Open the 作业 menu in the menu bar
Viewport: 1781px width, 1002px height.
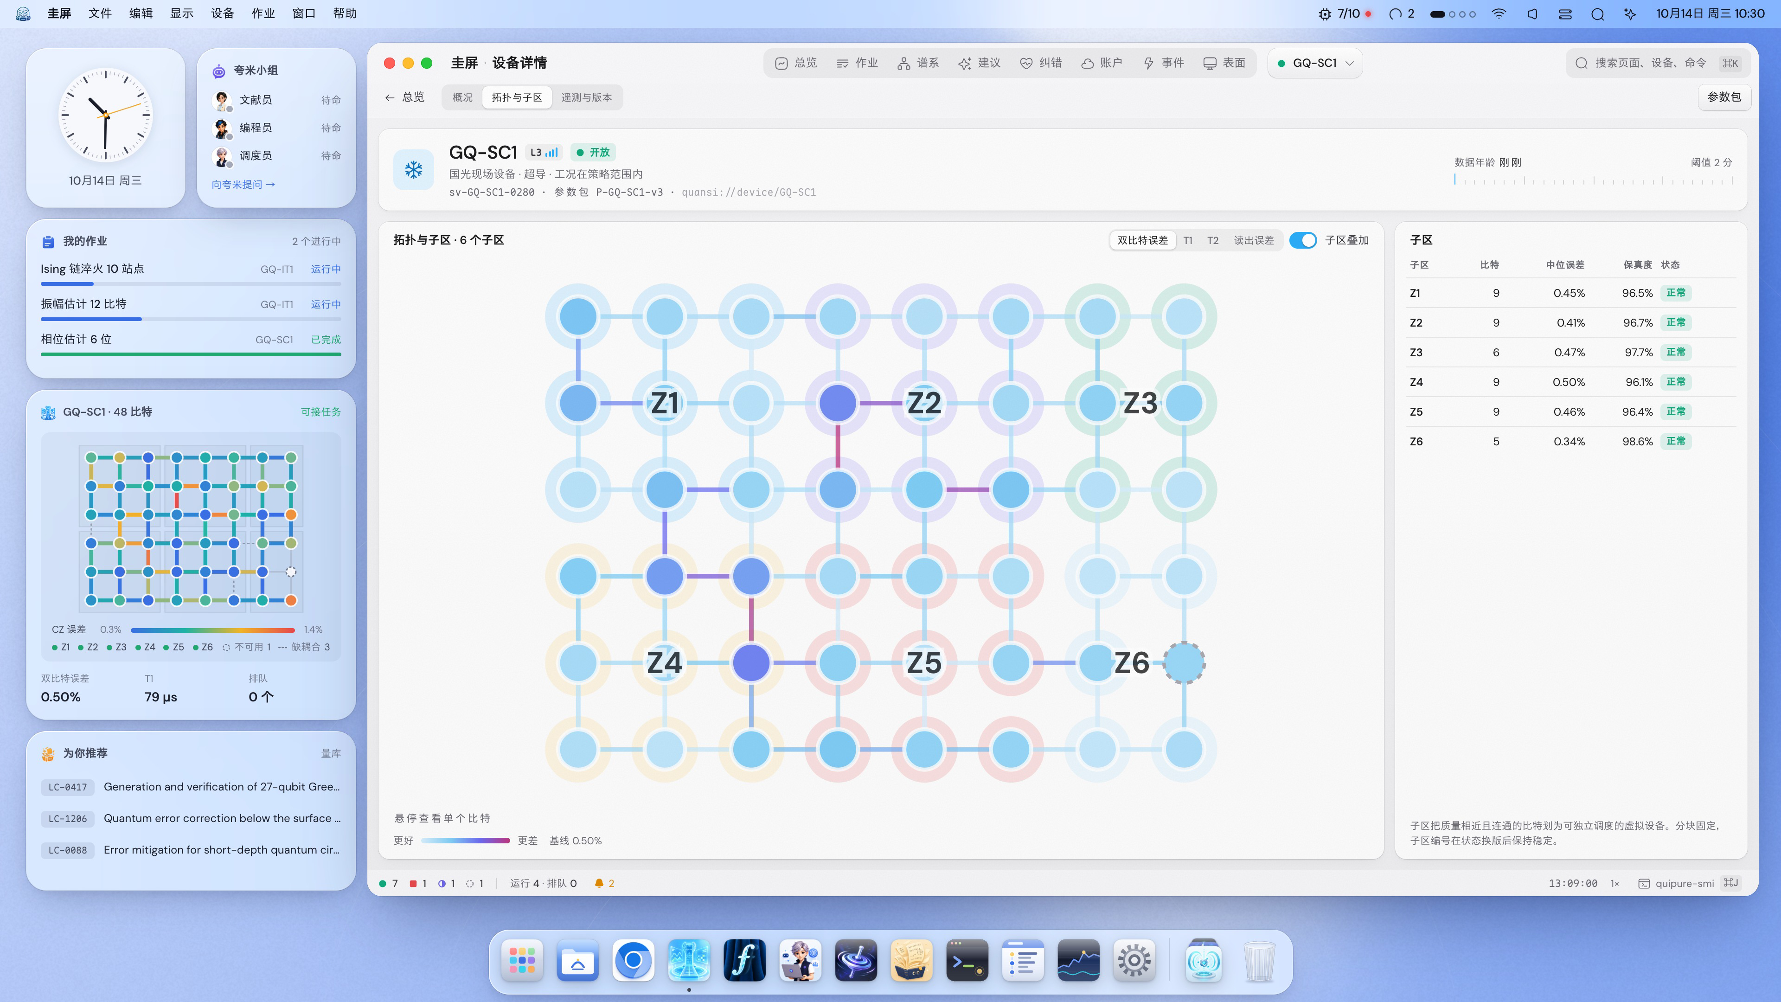(263, 14)
